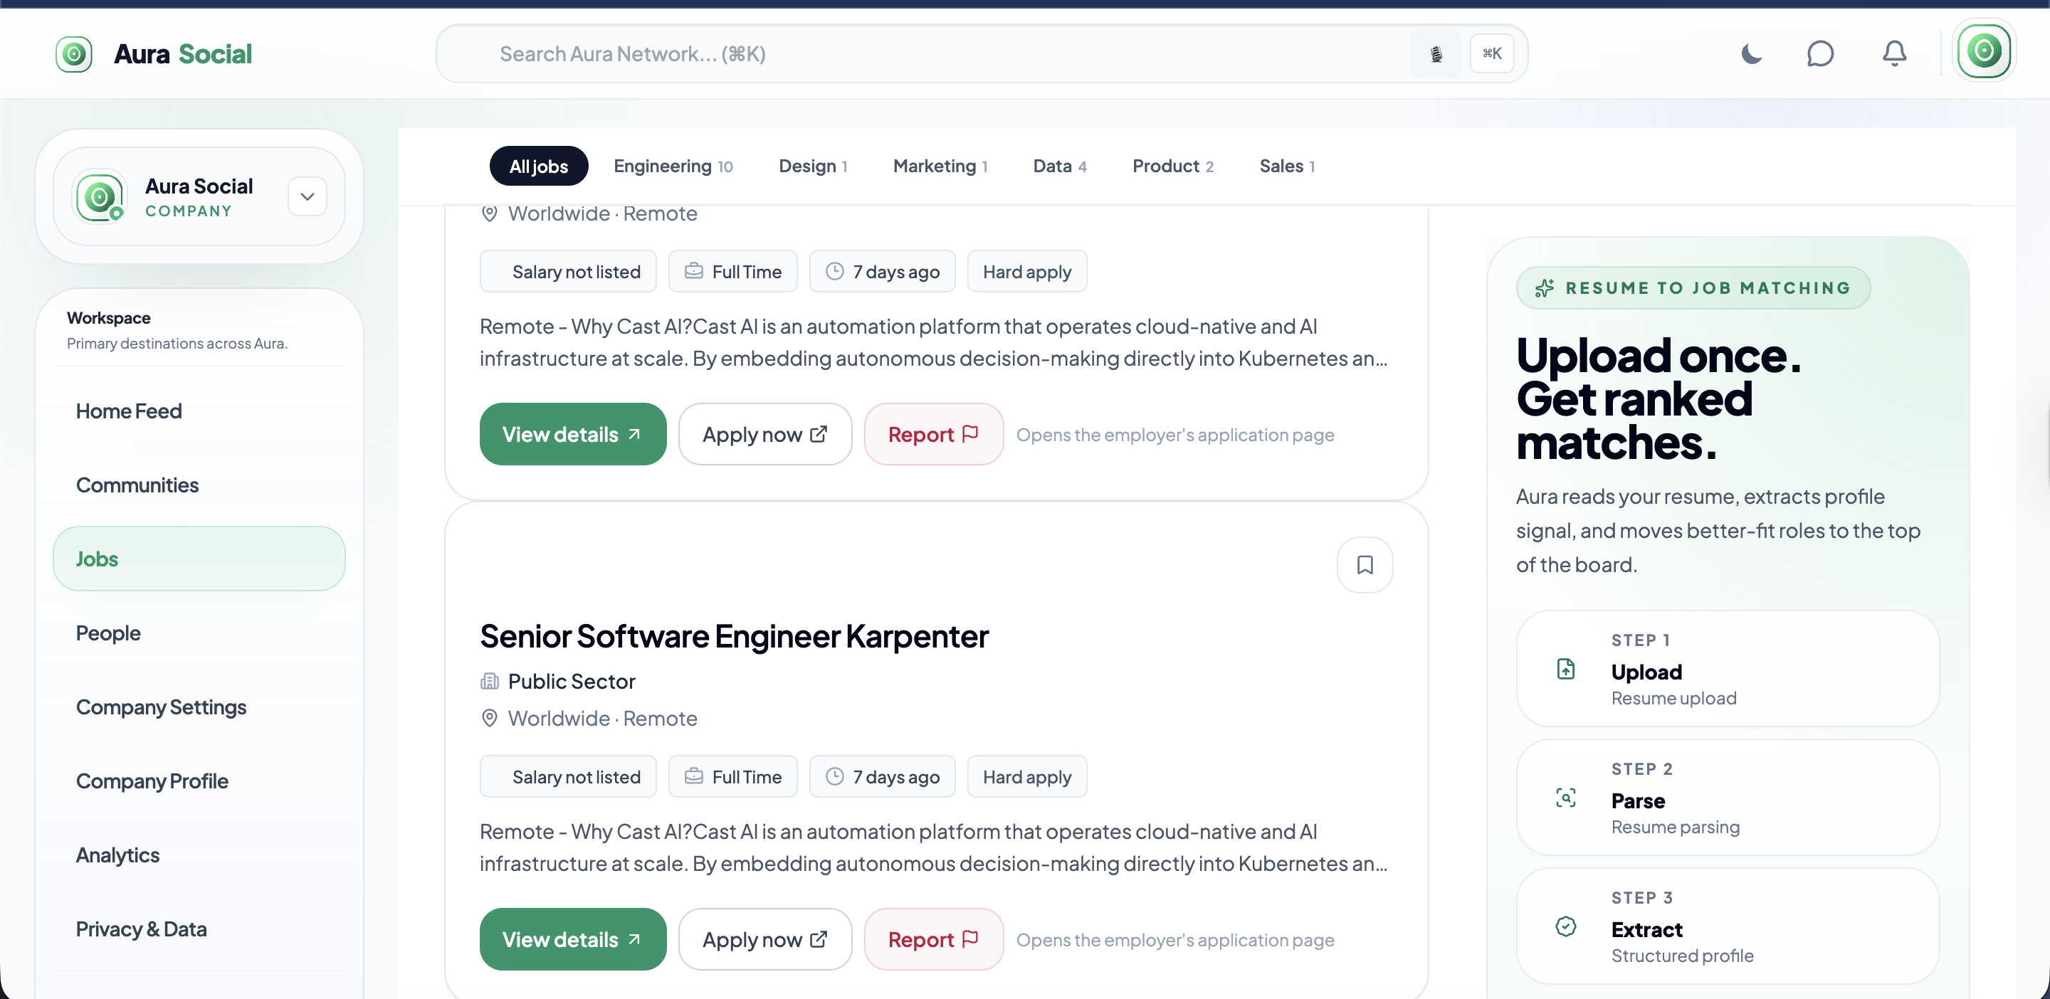View notifications with the bell icon
Viewport: 2050px width, 999px height.
(1895, 53)
